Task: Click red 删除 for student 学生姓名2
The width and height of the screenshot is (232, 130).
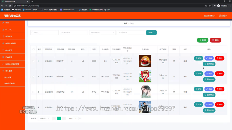Action: pos(220,89)
